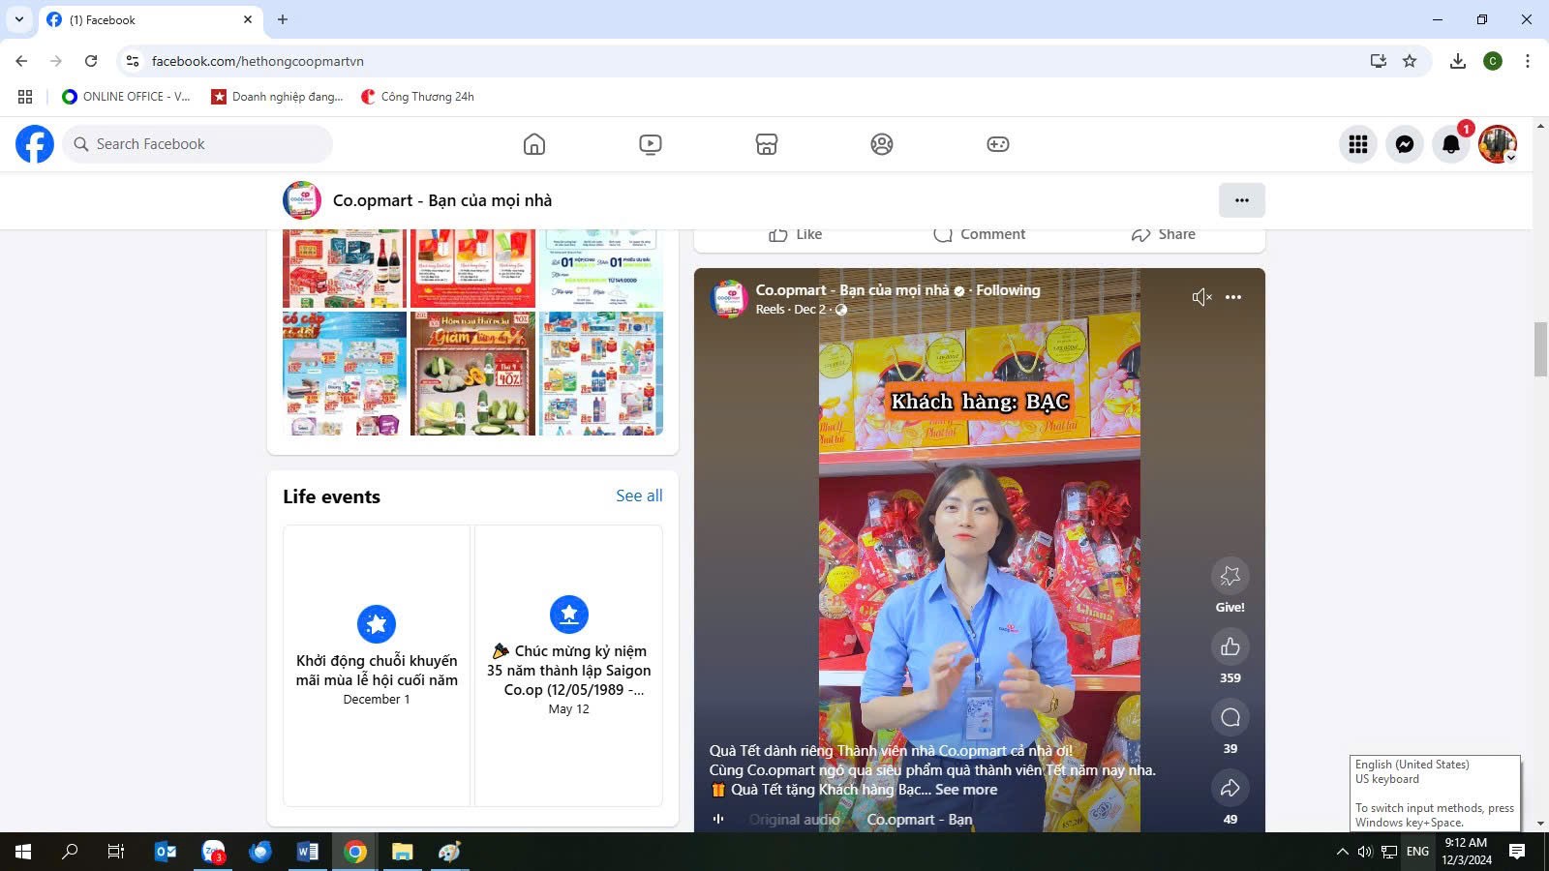
Task: Open ONLINE OFFICE bookmark
Action: coord(126,97)
